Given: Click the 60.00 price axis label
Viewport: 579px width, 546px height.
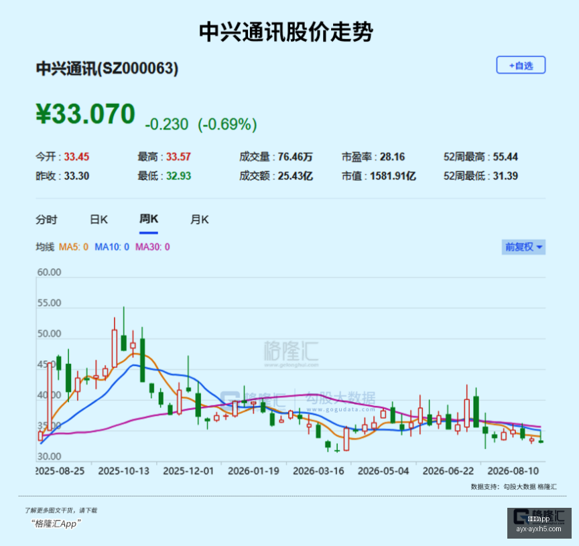Looking at the screenshot, I should pyautogui.click(x=49, y=273).
